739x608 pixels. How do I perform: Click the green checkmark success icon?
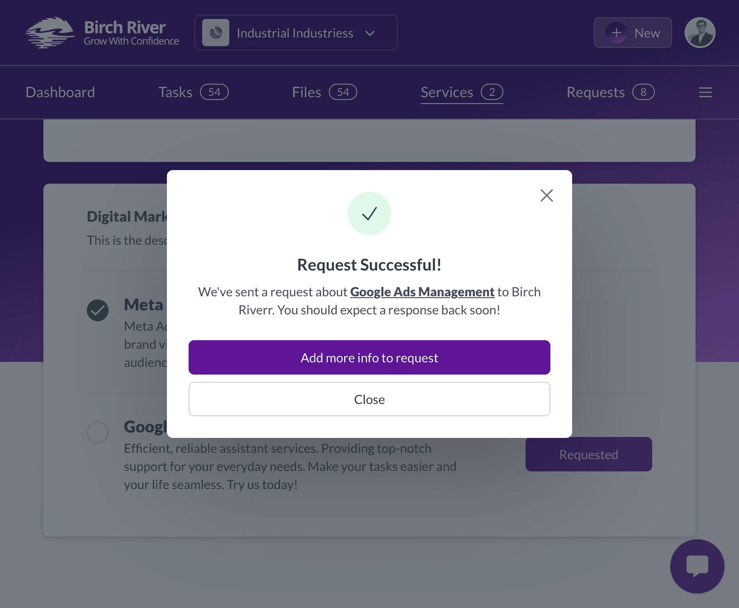369,213
